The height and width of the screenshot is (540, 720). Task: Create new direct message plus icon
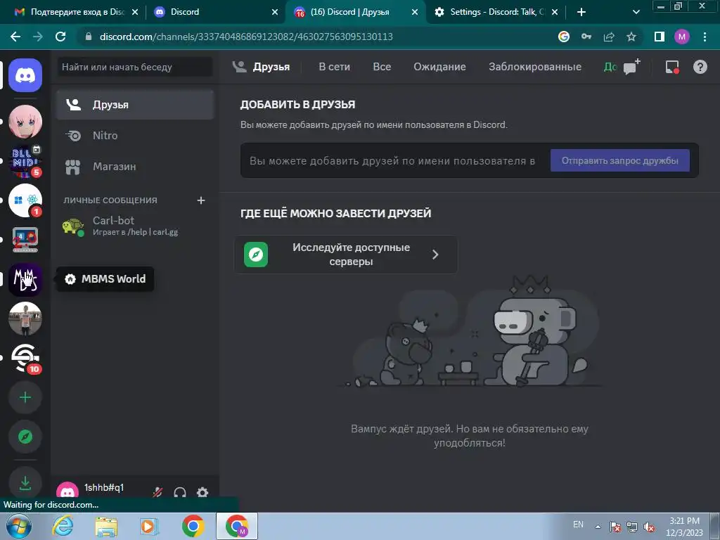click(x=200, y=200)
